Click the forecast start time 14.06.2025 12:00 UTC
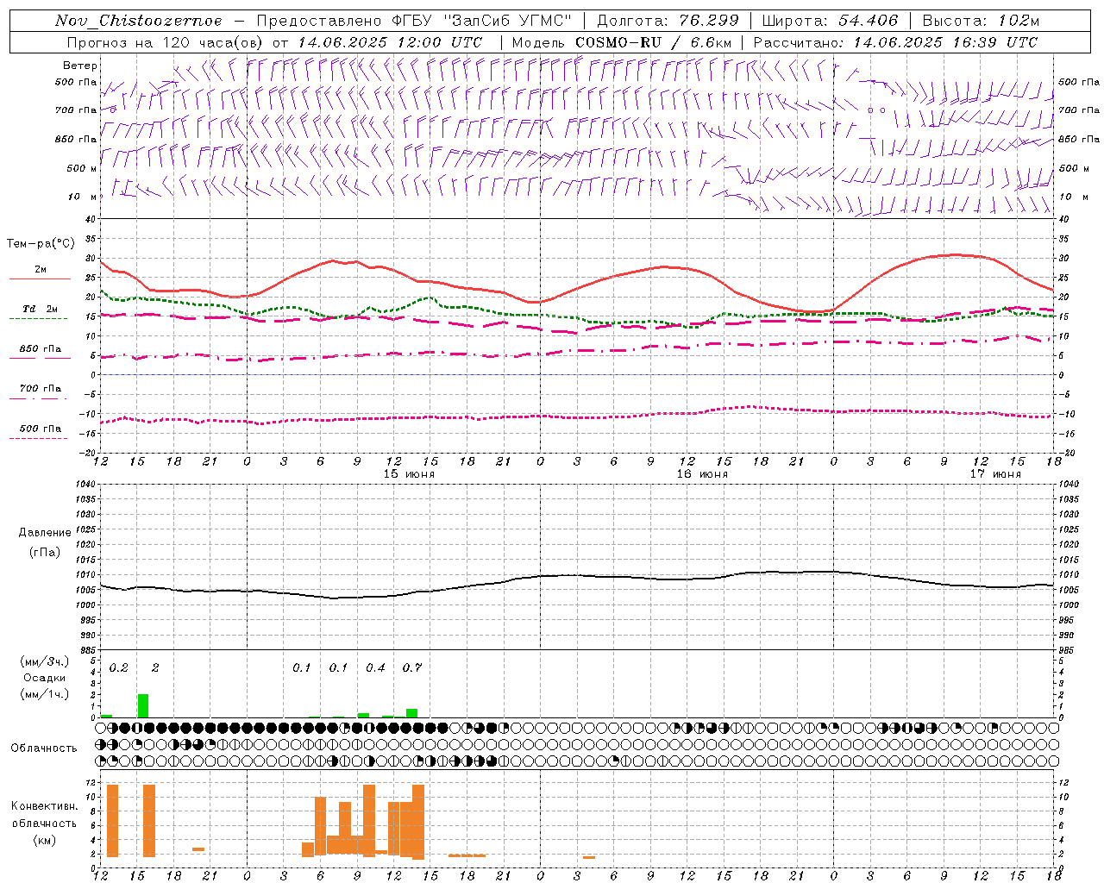This screenshot has height=883, width=1104. (x=390, y=42)
